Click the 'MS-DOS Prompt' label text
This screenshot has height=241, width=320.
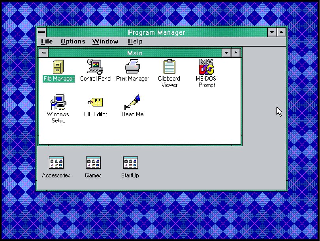tap(206, 82)
